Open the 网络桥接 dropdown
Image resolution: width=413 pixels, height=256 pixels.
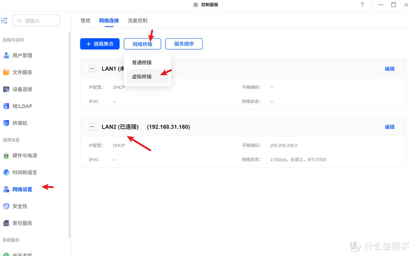[x=142, y=44]
